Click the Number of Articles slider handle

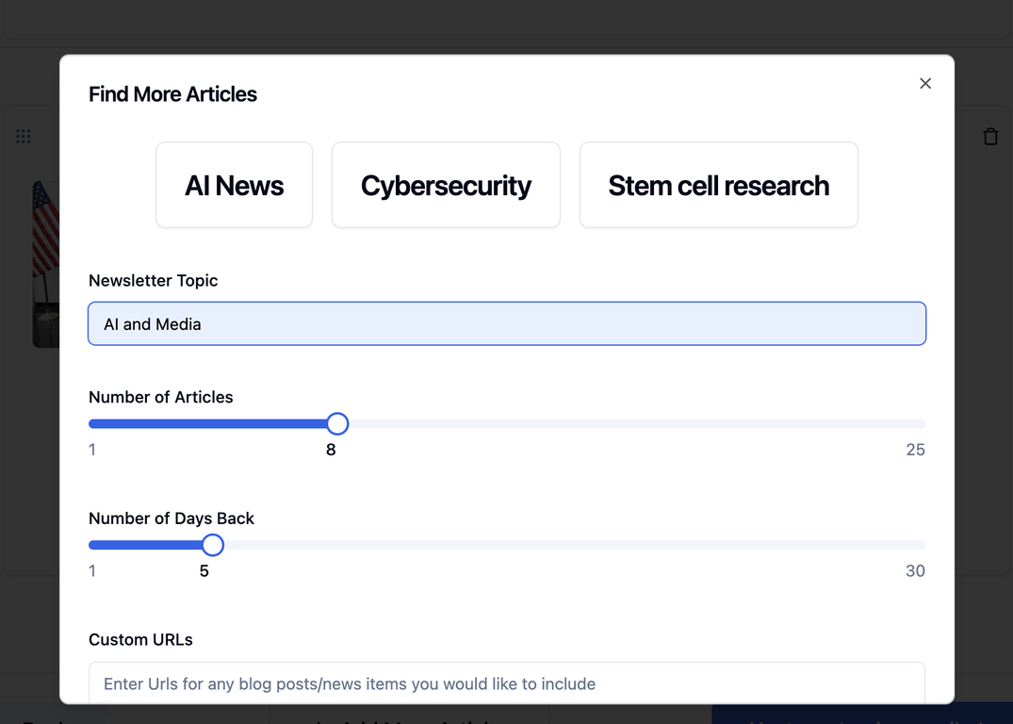(337, 423)
